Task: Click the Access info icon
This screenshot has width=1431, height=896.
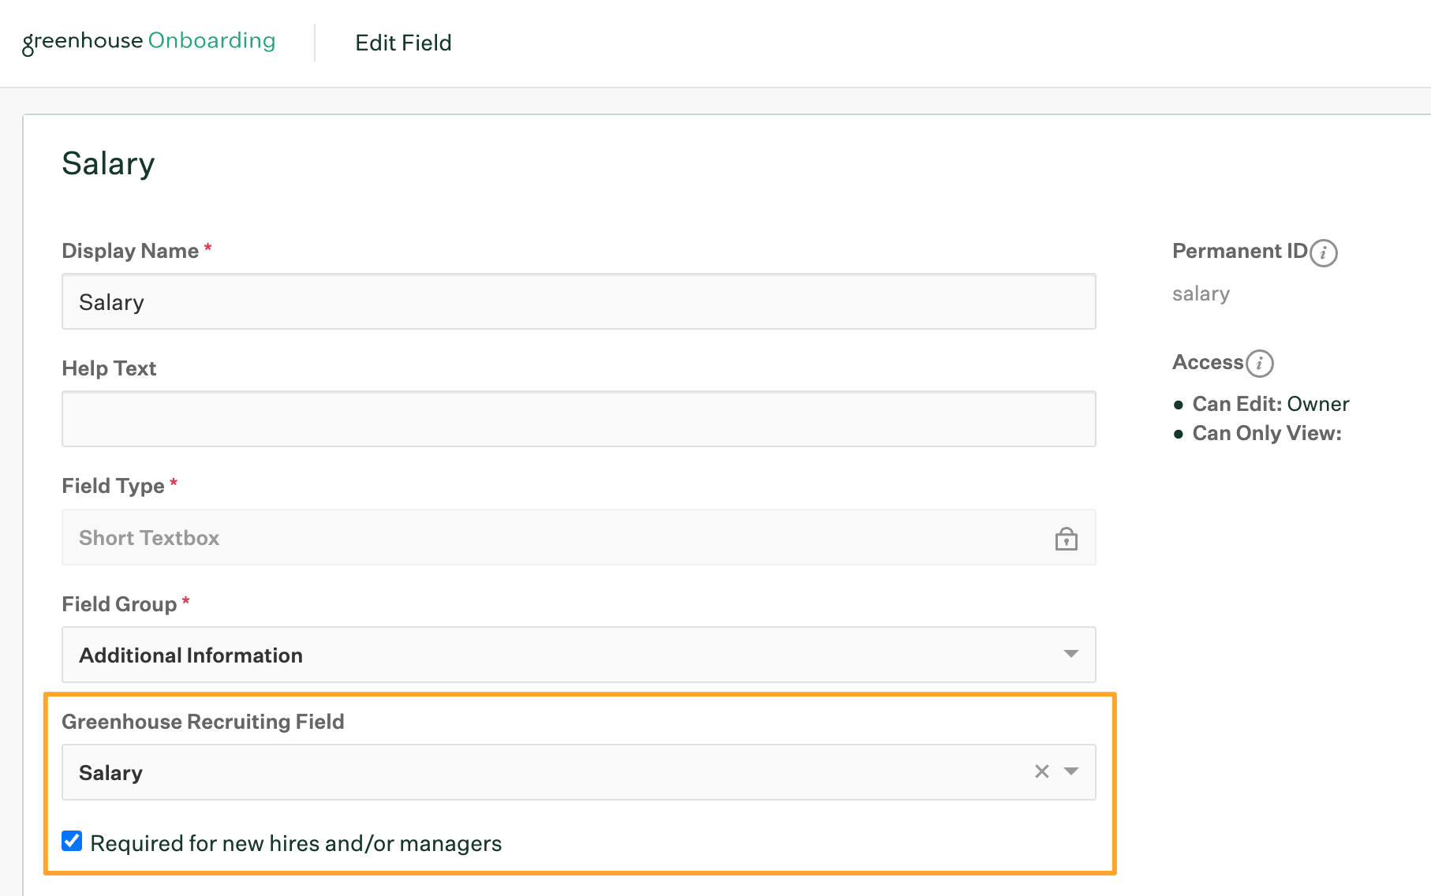Action: (x=1260, y=363)
